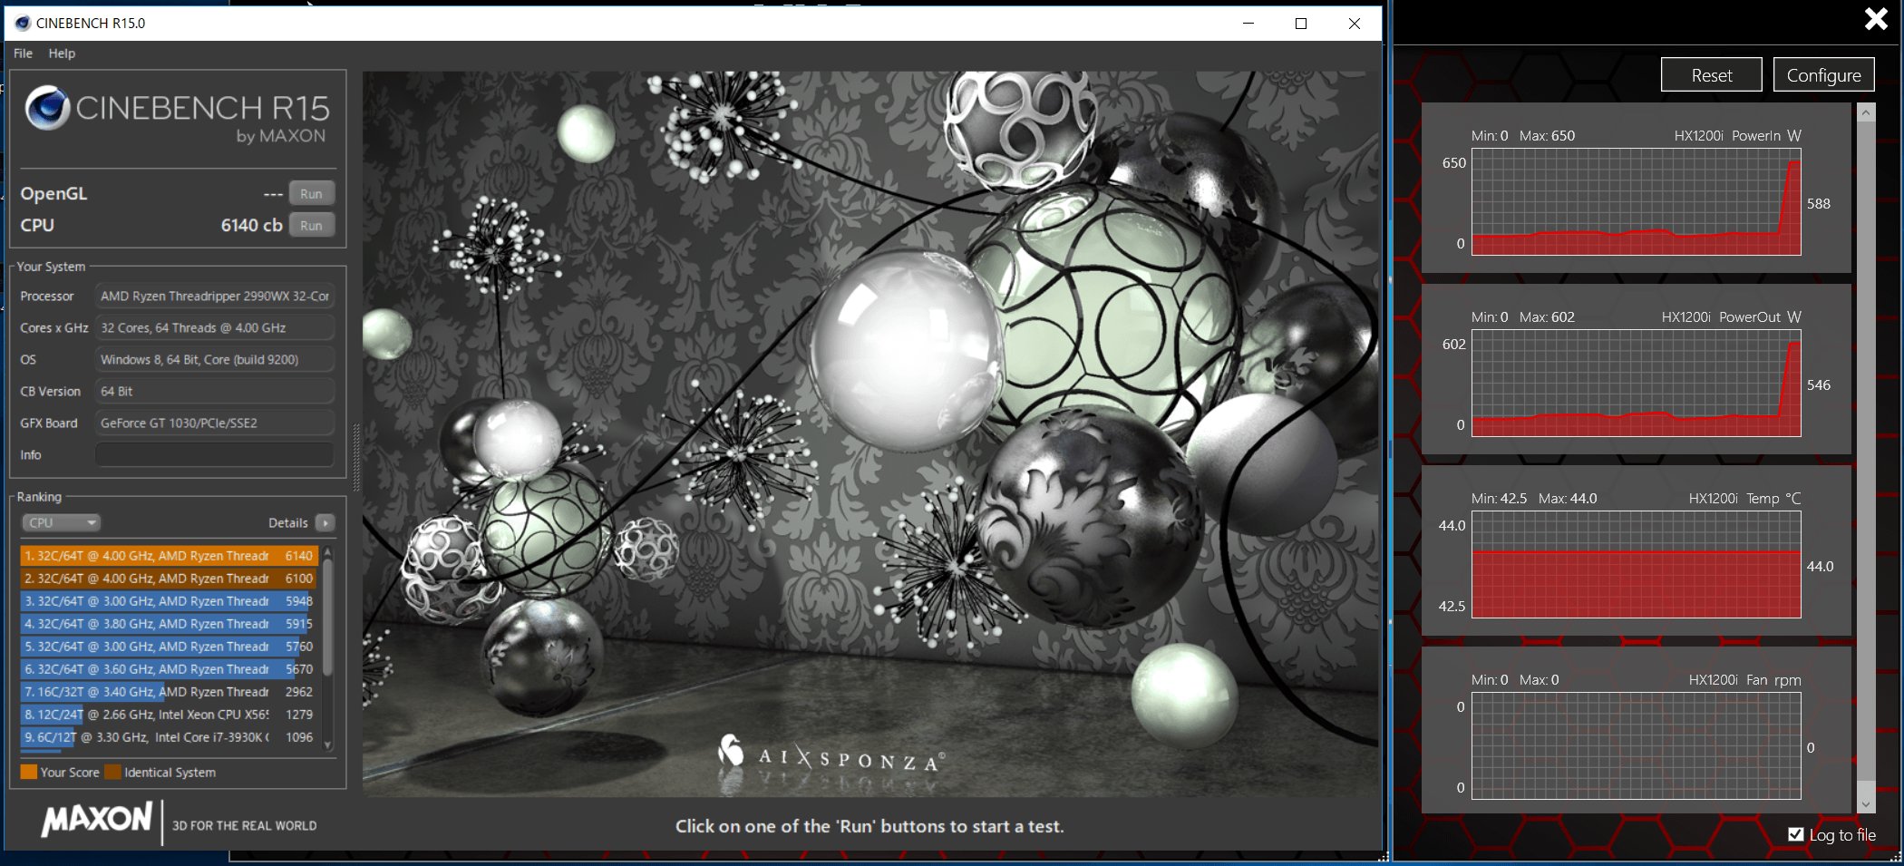Minimize the Cinebench window
Viewport: 1904px width, 866px height.
tap(1248, 24)
